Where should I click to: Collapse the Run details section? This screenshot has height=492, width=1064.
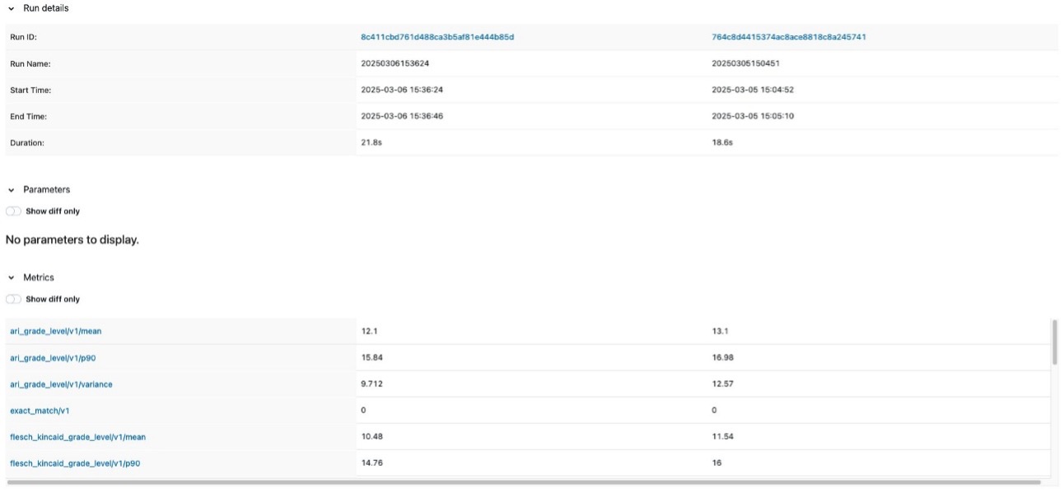pos(12,8)
